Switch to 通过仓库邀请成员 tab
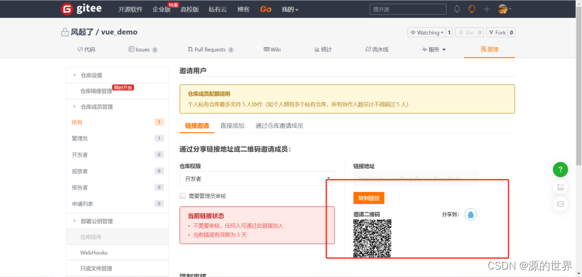This screenshot has width=582, height=277. pyautogui.click(x=279, y=126)
